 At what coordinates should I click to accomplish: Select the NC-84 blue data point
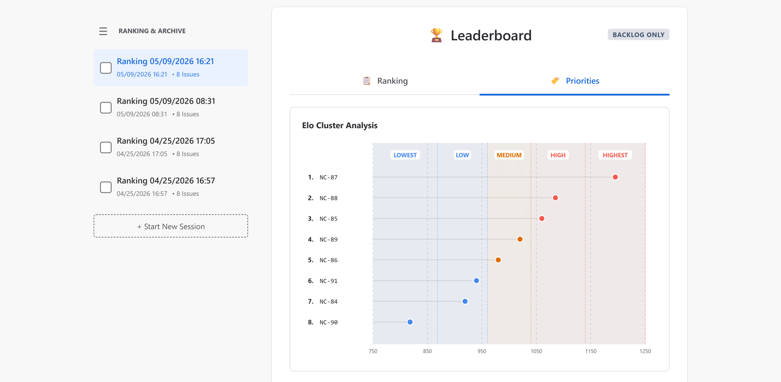pyautogui.click(x=465, y=301)
